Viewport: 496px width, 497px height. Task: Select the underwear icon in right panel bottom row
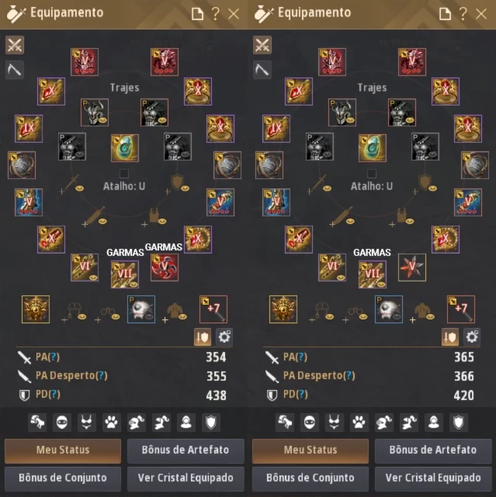334,423
